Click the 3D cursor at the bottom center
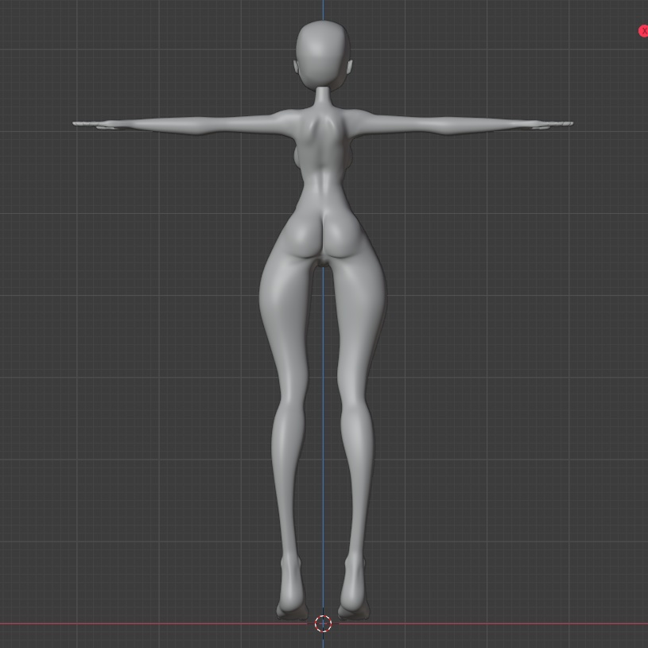 (323, 624)
